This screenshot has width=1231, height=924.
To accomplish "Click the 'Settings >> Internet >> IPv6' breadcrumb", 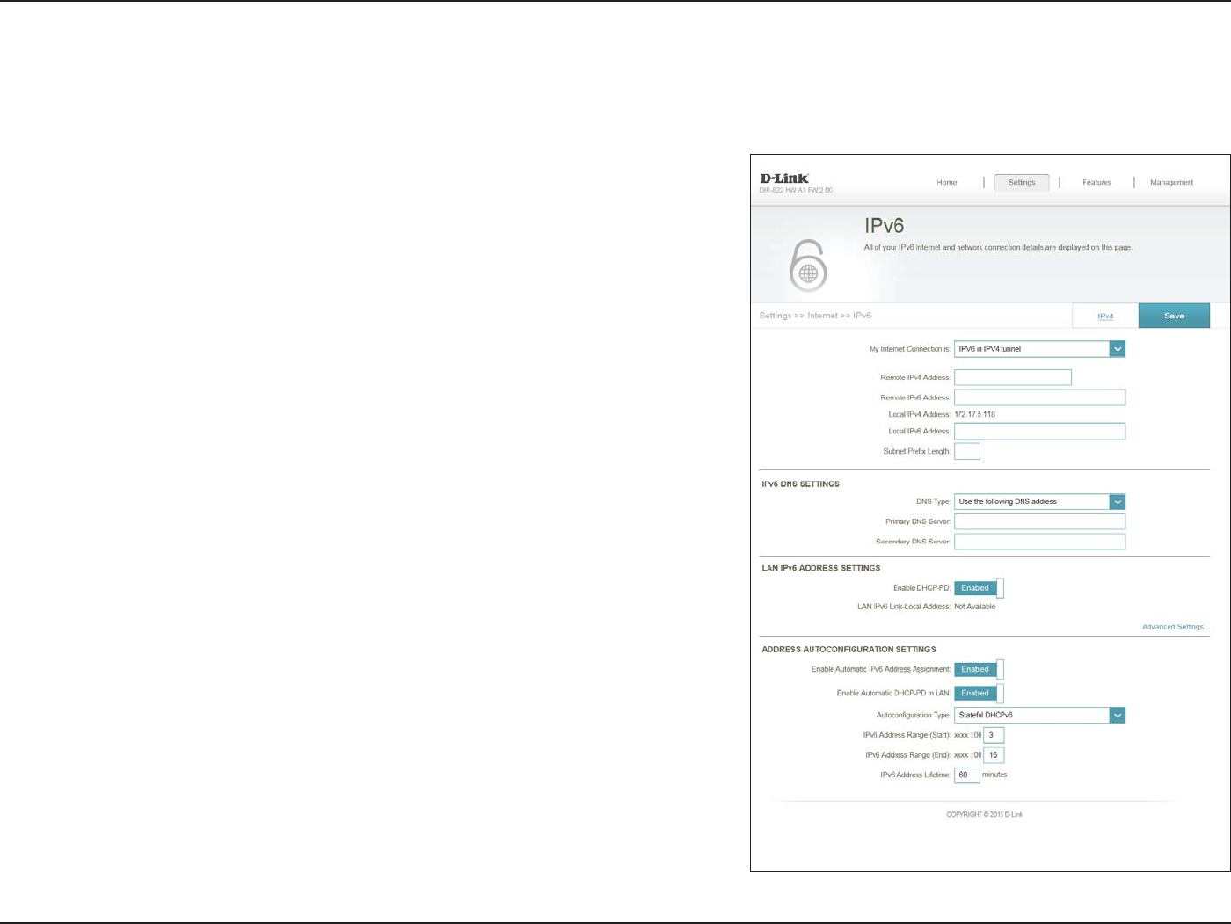I will (816, 316).
